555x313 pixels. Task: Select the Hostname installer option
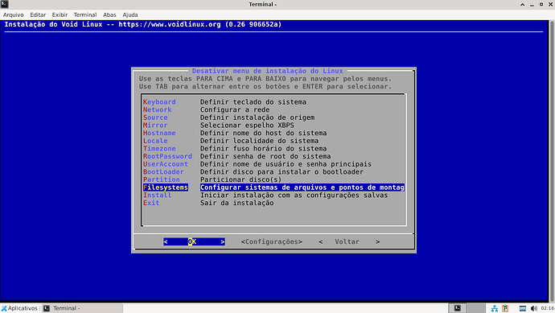(x=159, y=133)
